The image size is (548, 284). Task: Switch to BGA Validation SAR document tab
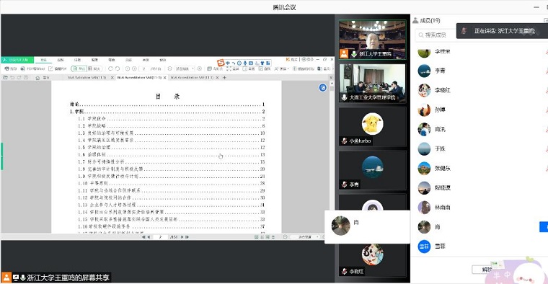(x=87, y=78)
